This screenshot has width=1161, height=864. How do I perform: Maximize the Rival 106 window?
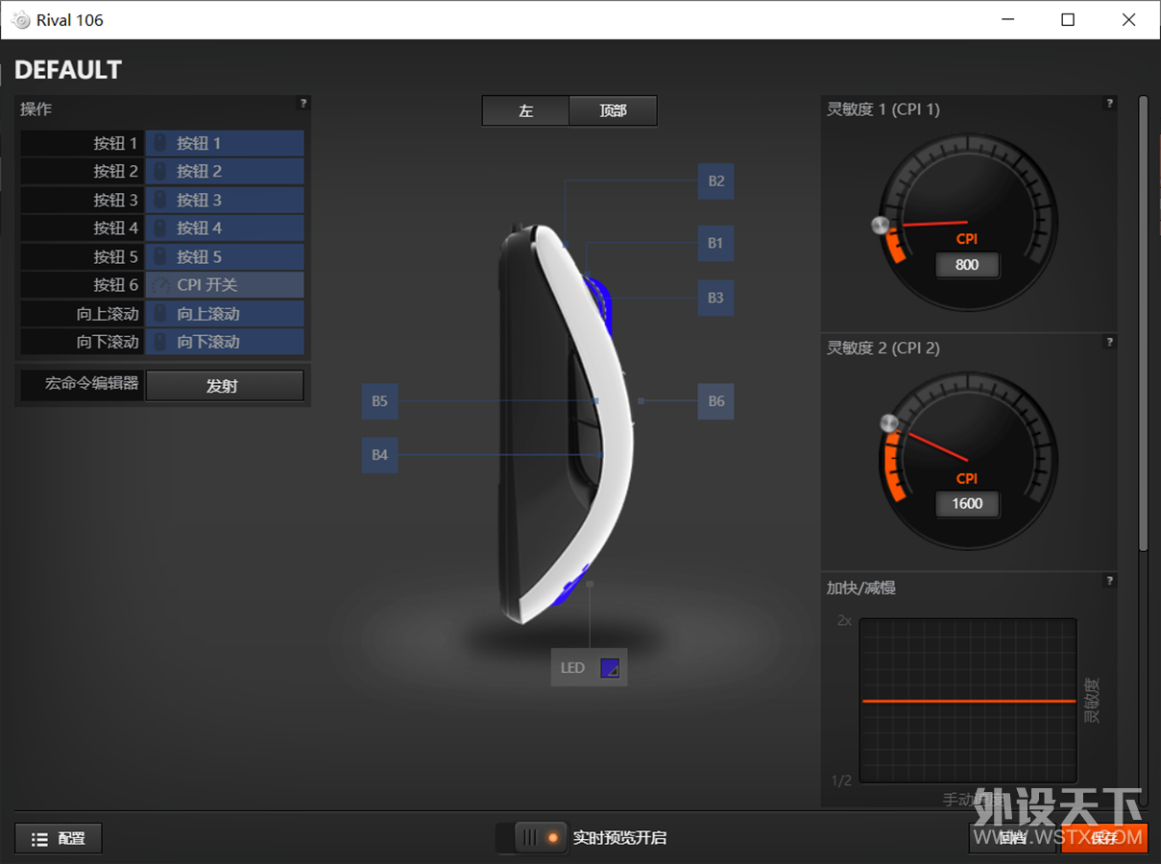click(1068, 19)
